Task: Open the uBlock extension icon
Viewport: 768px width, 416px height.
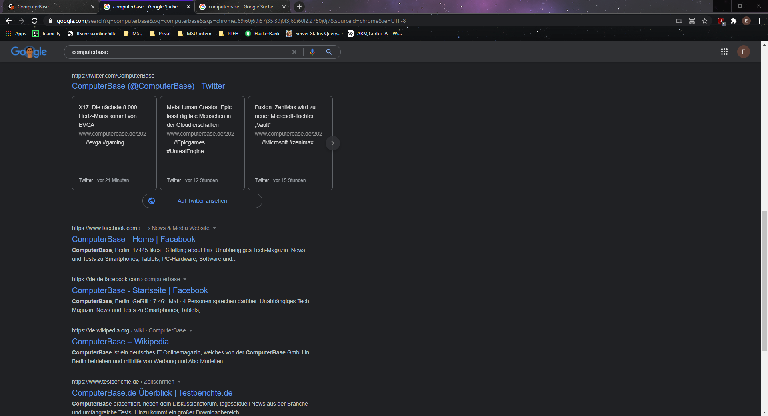Action: [x=721, y=21]
